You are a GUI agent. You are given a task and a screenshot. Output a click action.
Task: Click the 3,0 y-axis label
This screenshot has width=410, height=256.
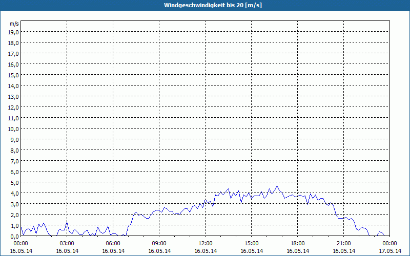(14, 204)
